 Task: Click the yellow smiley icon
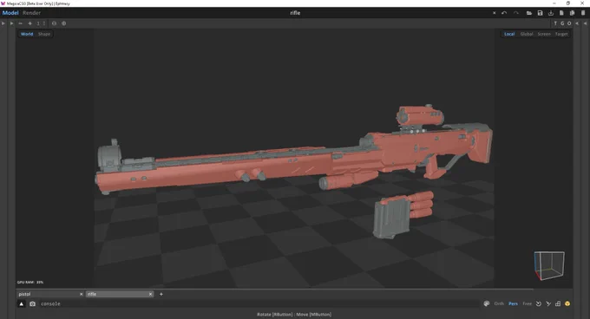[x=567, y=303]
